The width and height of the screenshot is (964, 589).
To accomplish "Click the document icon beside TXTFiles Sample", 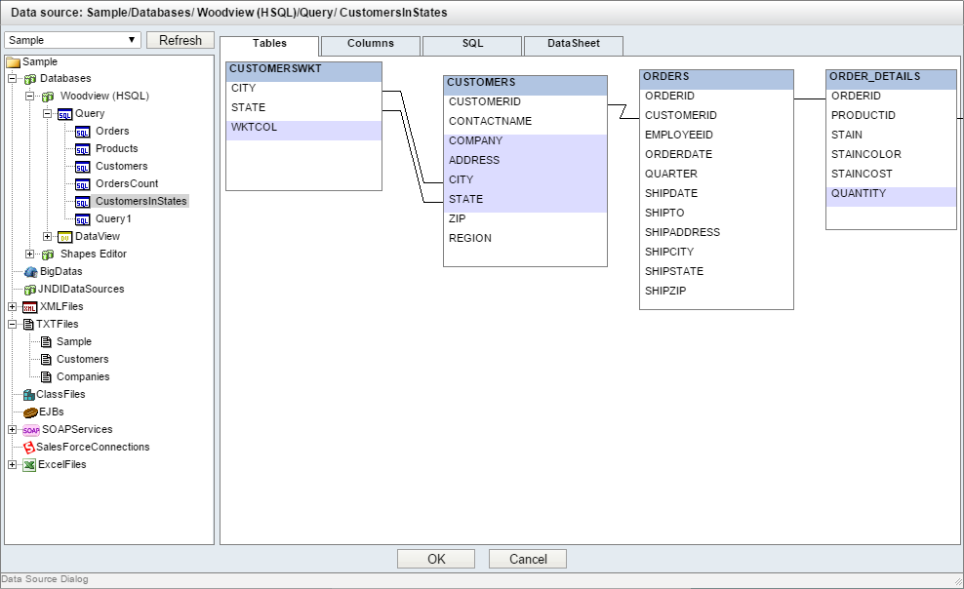I will point(46,341).
